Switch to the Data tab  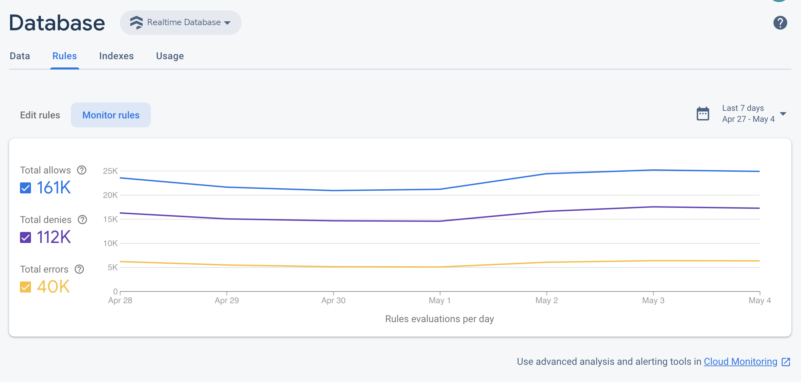pyautogui.click(x=19, y=56)
